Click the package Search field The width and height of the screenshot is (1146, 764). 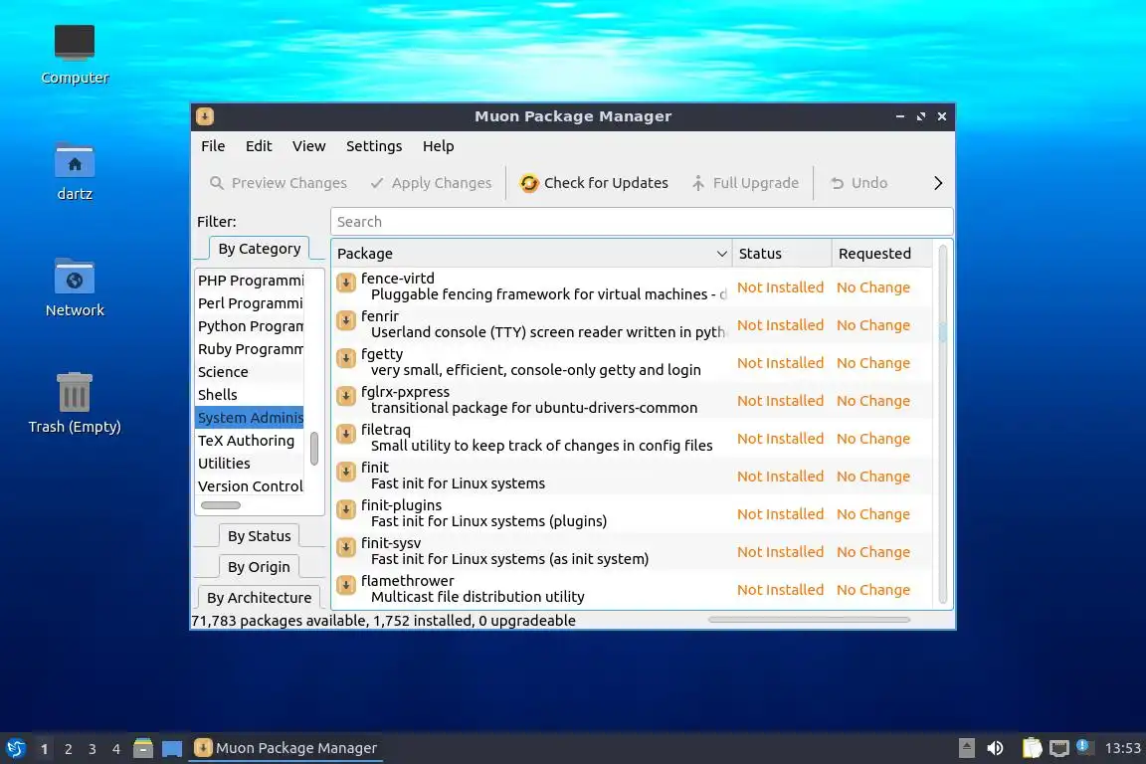point(642,222)
